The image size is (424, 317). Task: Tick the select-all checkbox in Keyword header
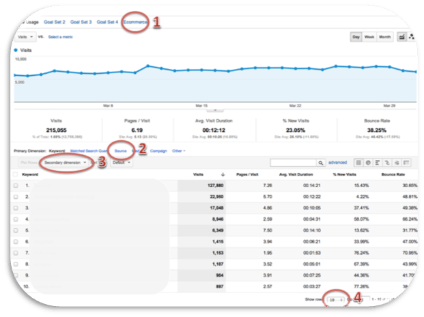tap(16, 174)
